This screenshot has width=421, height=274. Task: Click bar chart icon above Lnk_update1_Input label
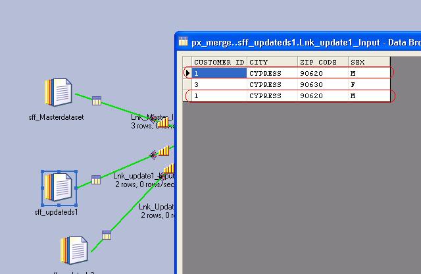coord(164,151)
